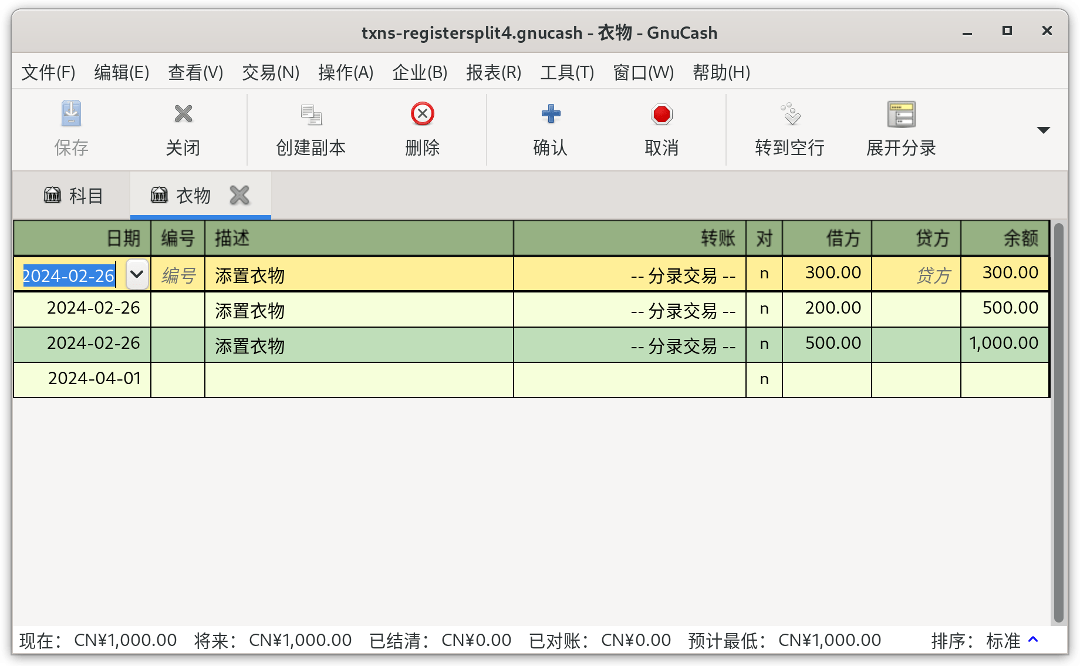Image resolution: width=1080 pixels, height=666 pixels.
Task: Click the Enter (确认) plus icon
Action: [550, 114]
